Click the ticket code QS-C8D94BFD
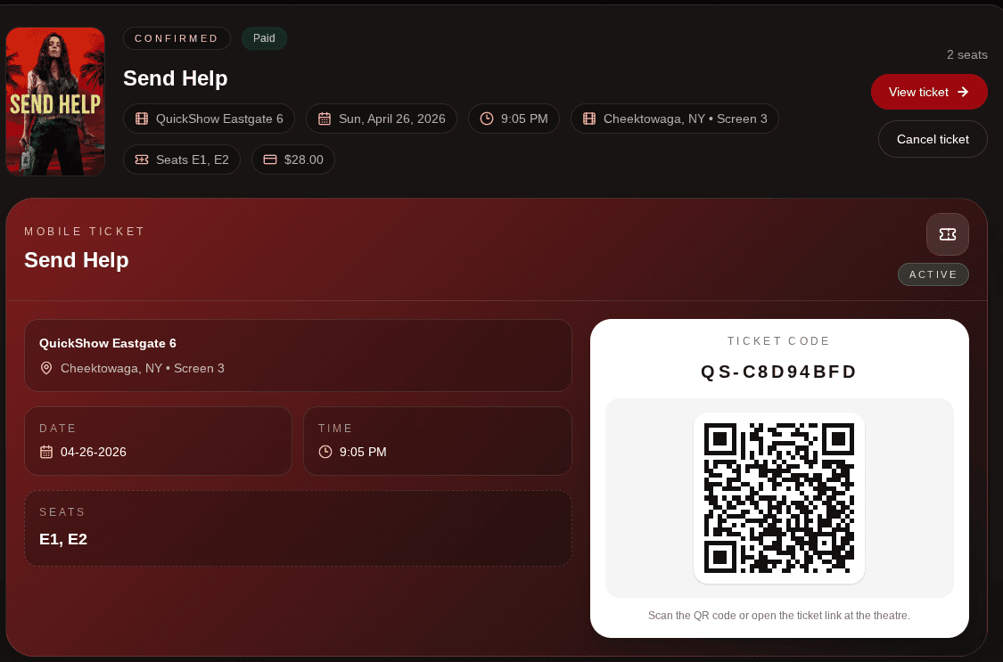The image size is (1003, 662). [778, 372]
